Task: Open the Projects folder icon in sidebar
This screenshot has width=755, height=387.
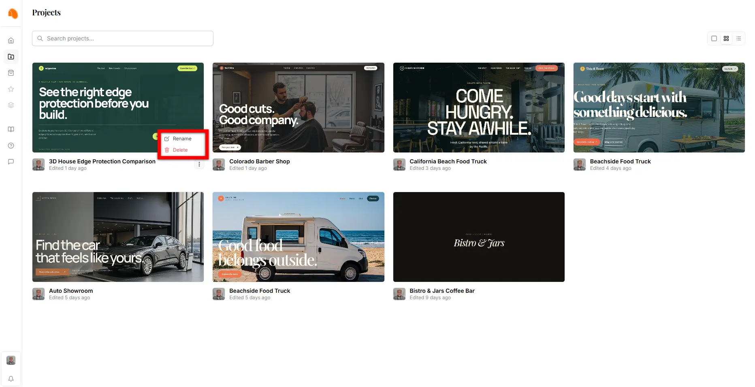Action: click(x=11, y=57)
